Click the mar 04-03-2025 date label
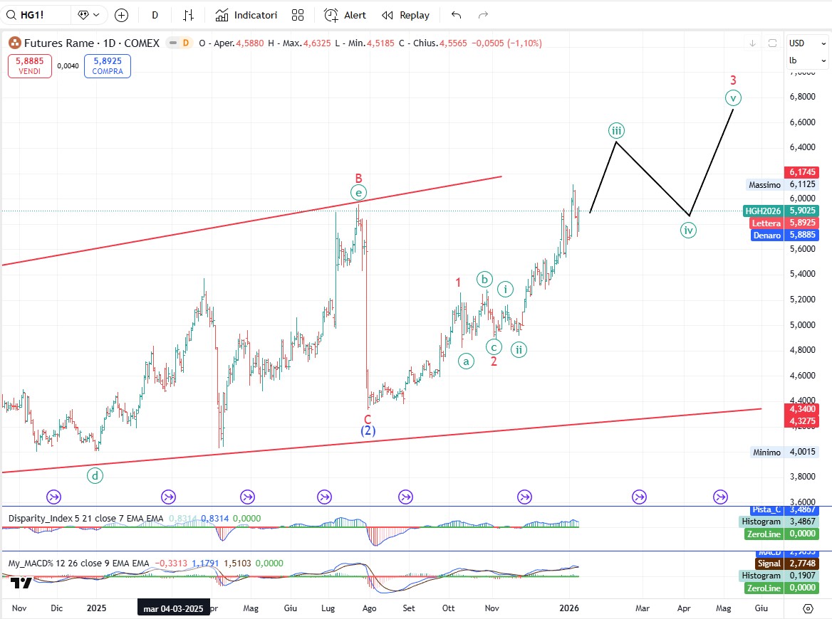The height and width of the screenshot is (619, 832). (174, 608)
